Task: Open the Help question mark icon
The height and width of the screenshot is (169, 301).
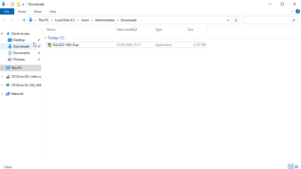Action: point(298,12)
